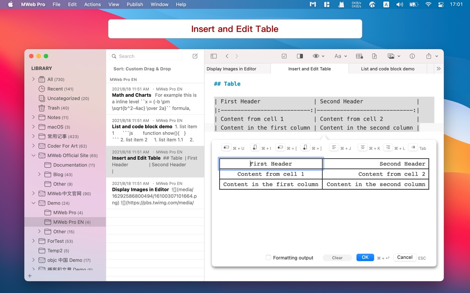Enable the Formatting output checkbox
Image resolution: width=470 pixels, height=293 pixels.
point(268,258)
